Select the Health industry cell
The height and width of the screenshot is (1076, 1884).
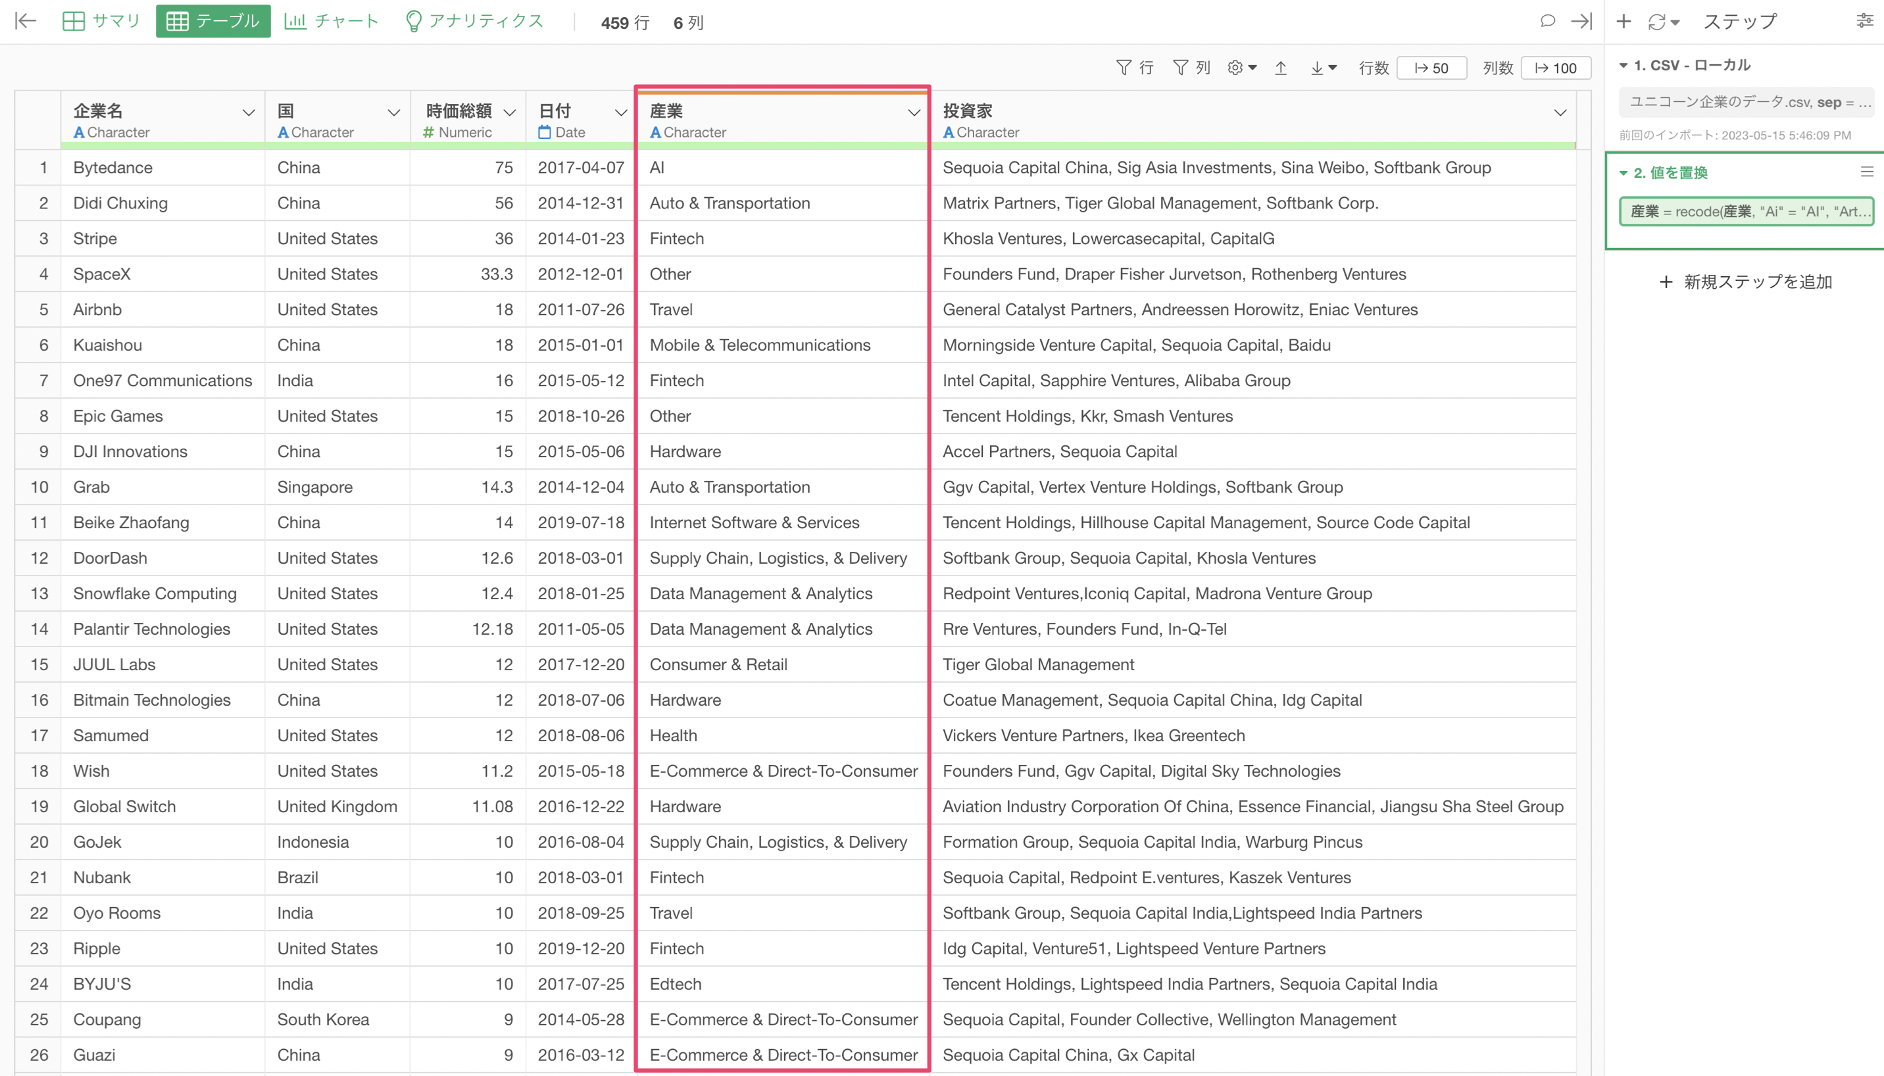pyautogui.click(x=782, y=735)
